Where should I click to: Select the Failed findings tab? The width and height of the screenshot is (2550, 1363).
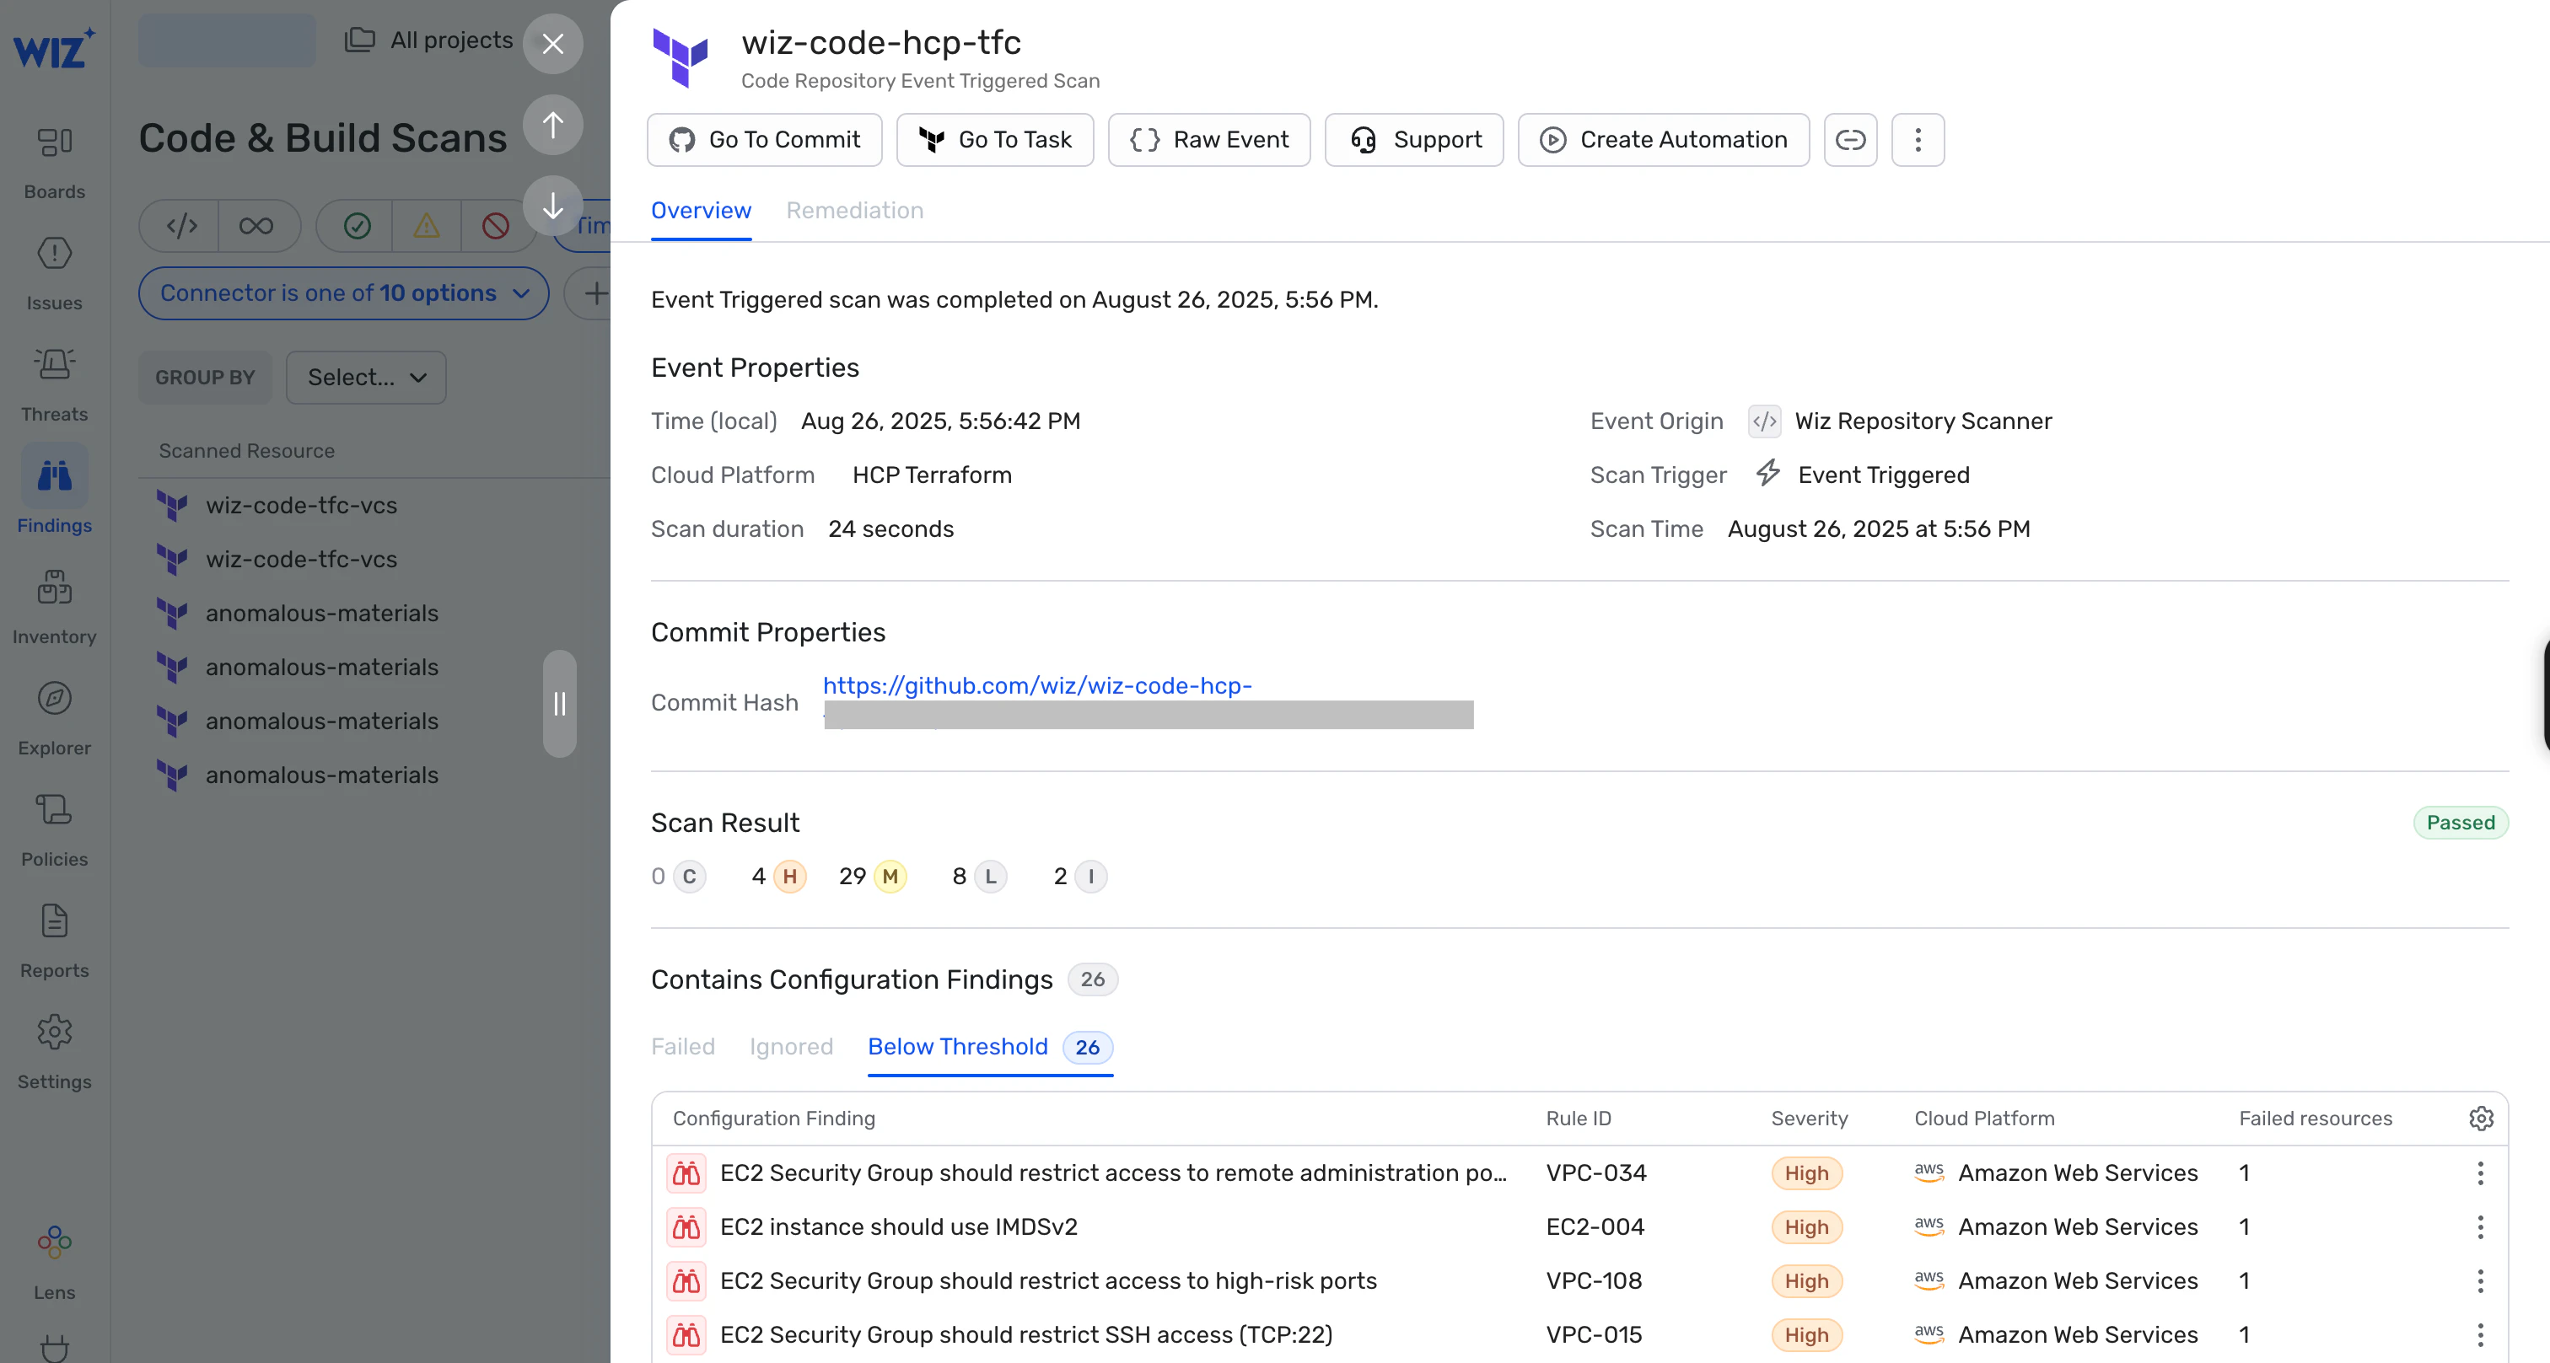point(682,1046)
